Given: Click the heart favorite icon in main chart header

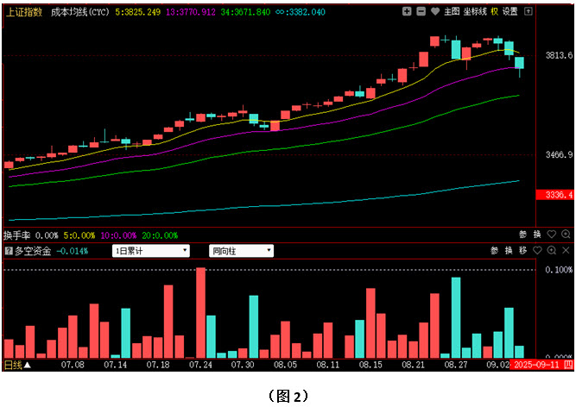Looking at the screenshot, I should pyautogui.click(x=435, y=11).
